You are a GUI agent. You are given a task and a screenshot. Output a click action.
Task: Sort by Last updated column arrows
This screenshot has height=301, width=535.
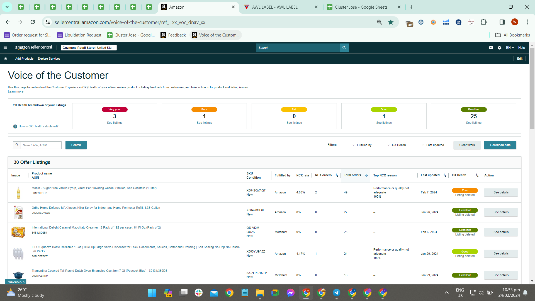click(445, 175)
